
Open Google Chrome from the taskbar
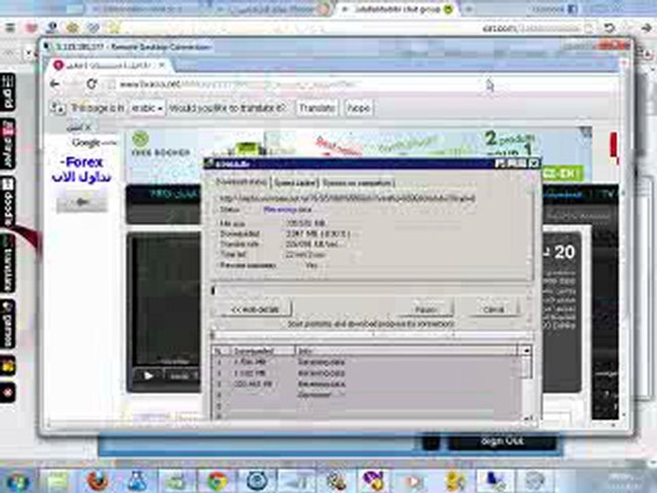pos(217,481)
